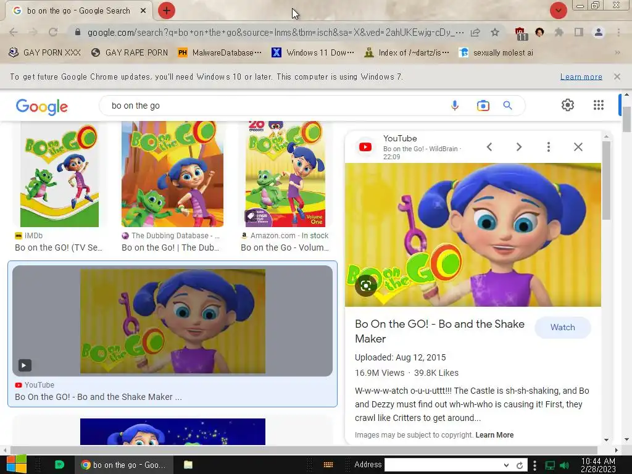
Task: Click the browser forward arrow
Action: 33,32
